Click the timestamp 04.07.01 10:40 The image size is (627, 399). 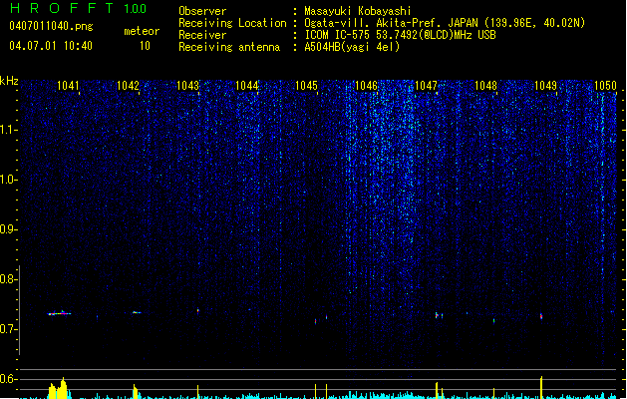pyautogui.click(x=51, y=46)
